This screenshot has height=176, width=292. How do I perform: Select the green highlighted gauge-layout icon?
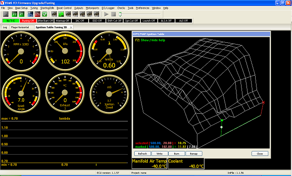click(61, 14)
